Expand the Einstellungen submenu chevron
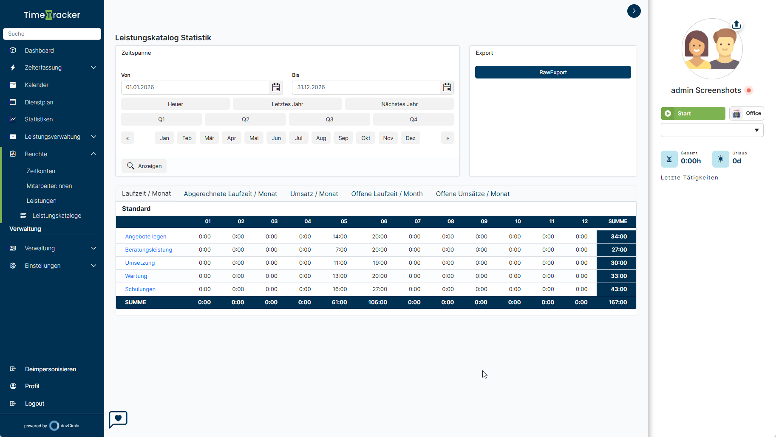This screenshot has height=437, width=776. coord(93,266)
